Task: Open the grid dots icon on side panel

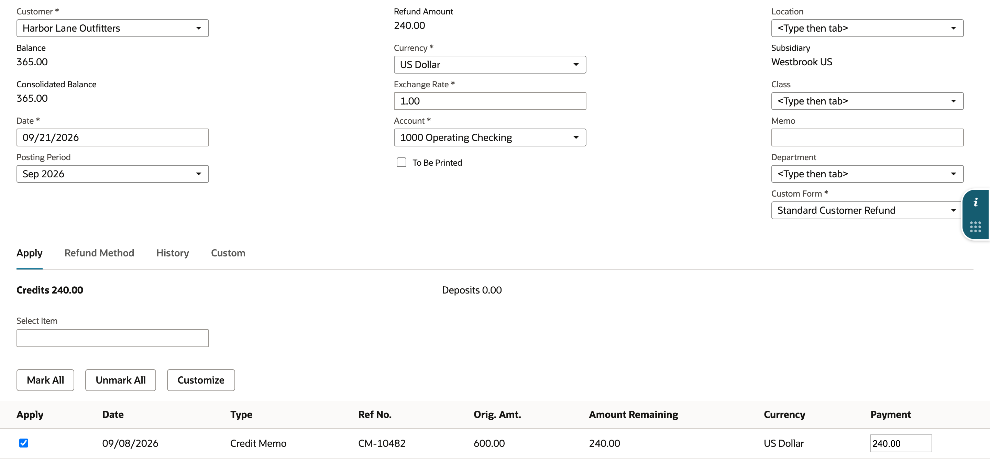Action: pos(976,227)
